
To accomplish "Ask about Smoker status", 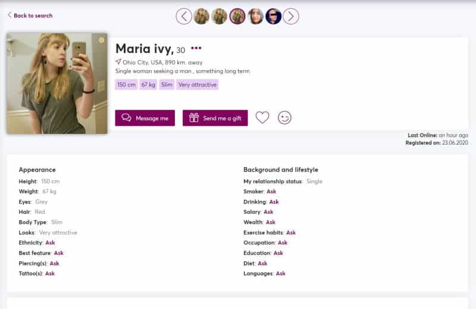I will [271, 192].
